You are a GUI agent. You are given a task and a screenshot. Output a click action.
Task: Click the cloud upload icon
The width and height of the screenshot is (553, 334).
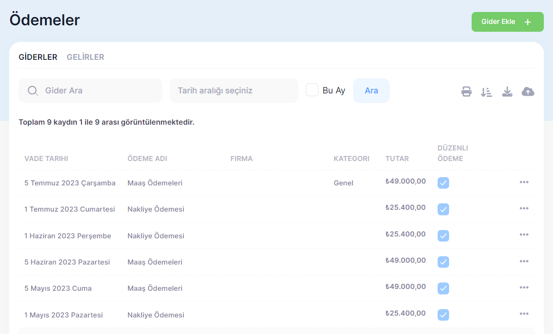[528, 92]
